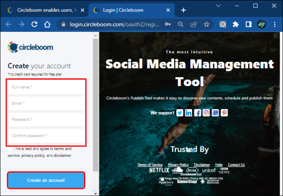Open the browser home page icon

47,24
